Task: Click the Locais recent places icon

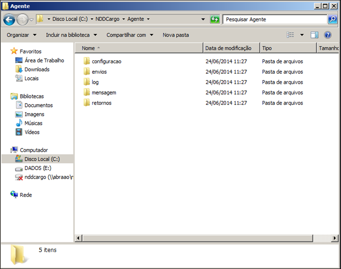Action: (x=19, y=78)
